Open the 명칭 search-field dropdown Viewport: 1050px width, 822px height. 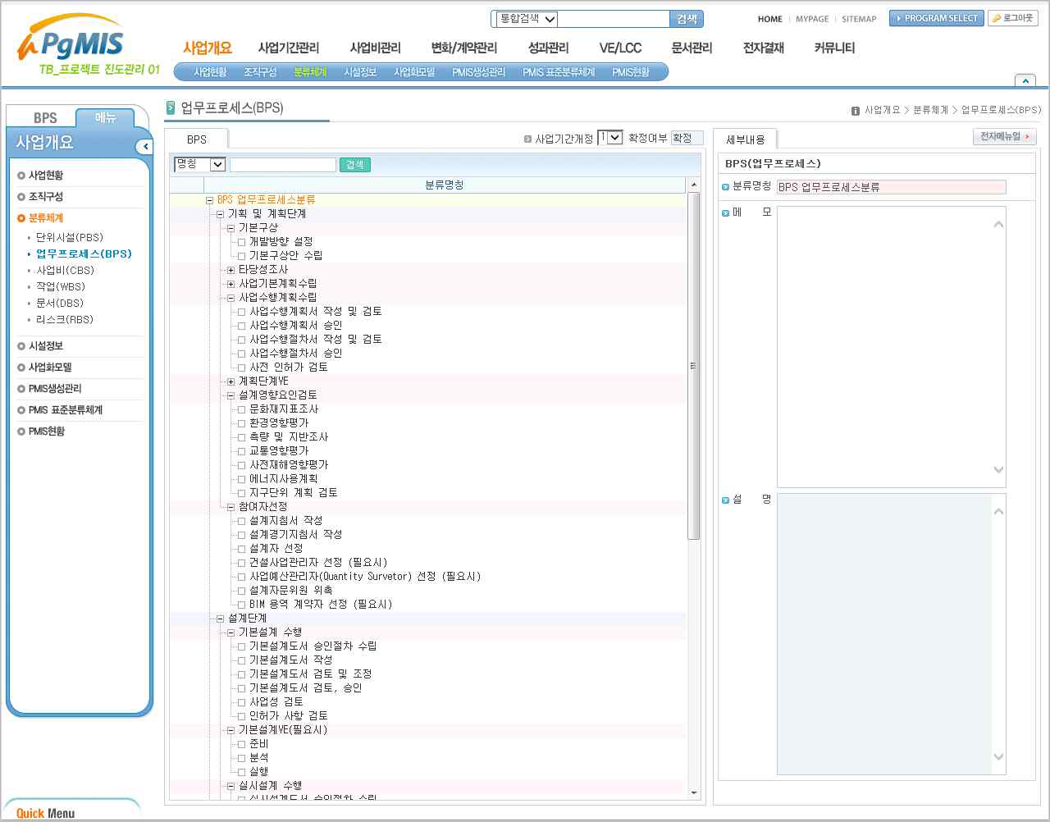click(199, 164)
